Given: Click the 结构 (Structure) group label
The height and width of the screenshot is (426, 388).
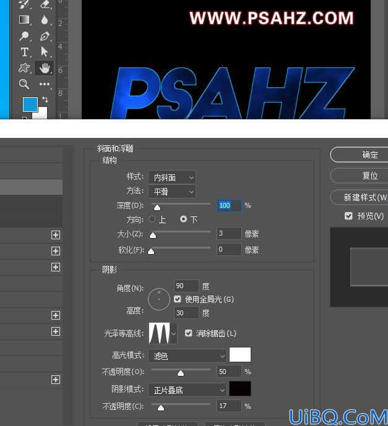Looking at the screenshot, I should coord(110,160).
